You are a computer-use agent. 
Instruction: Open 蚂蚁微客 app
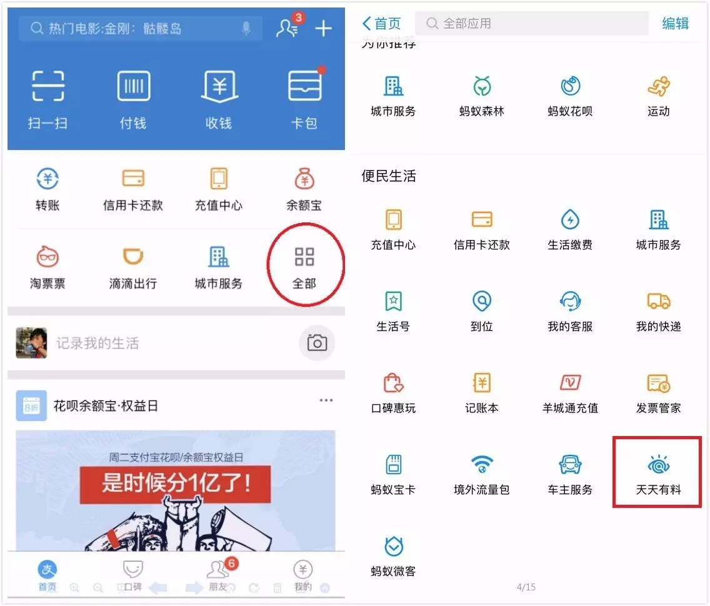click(x=393, y=557)
